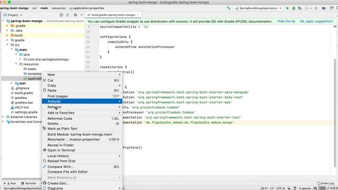Click the Build project hammer icon
The image size is (338, 190).
click(229, 8)
